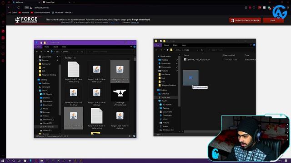Screen dimensions: 291x163
Task: Open Games (D:) drive in Downloads sidebar
Action: coord(46,123)
